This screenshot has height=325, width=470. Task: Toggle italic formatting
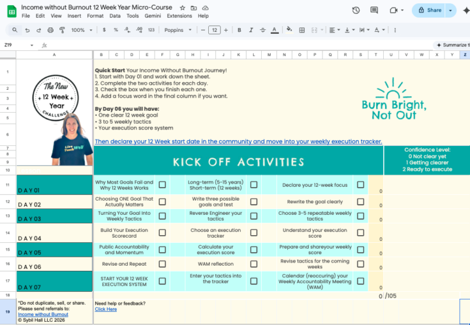tap(251, 30)
